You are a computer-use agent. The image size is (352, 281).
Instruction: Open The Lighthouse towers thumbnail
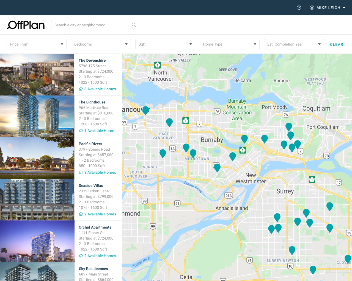point(37,116)
